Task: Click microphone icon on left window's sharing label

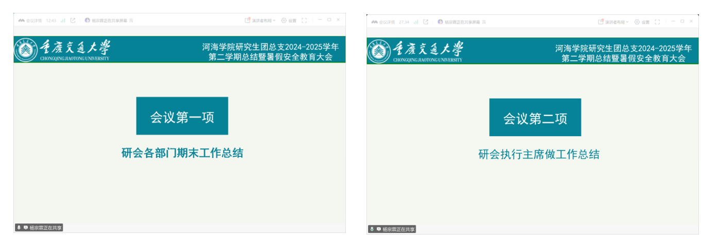Action: 19,227
